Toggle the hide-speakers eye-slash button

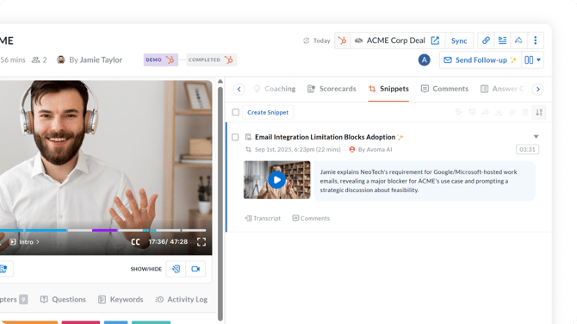click(176, 269)
